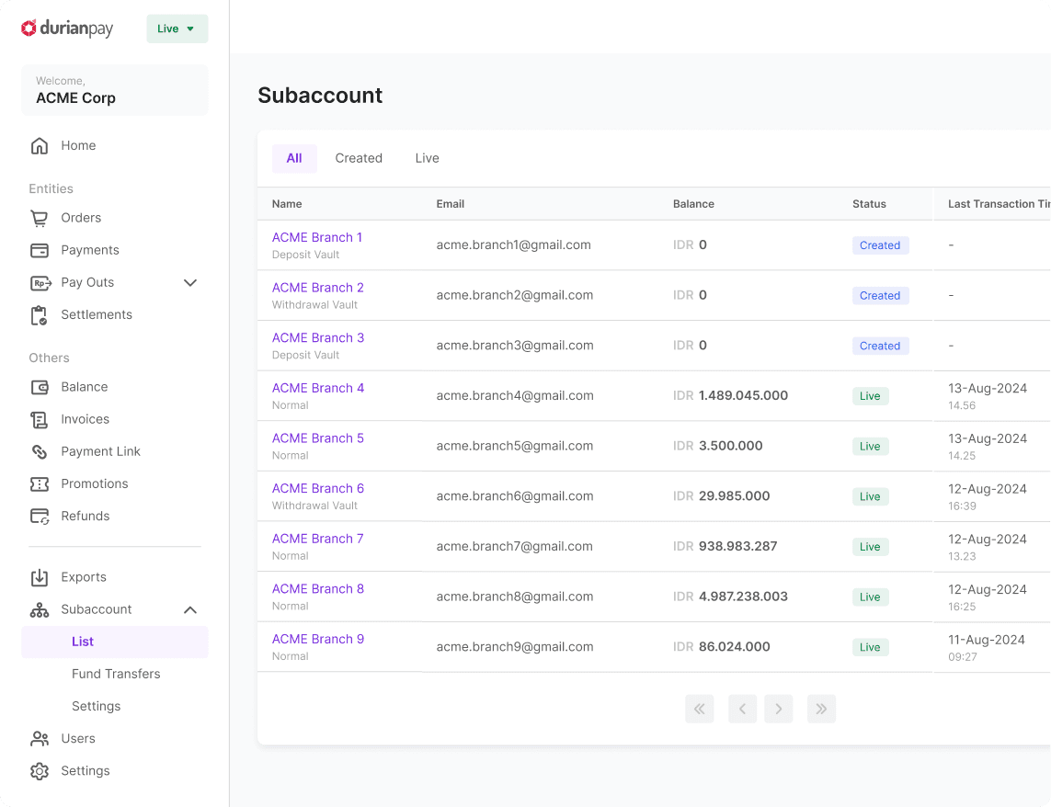Click acme.branch4@gmail.com email cell
Screen dimensions: 1051x807
[515, 395]
